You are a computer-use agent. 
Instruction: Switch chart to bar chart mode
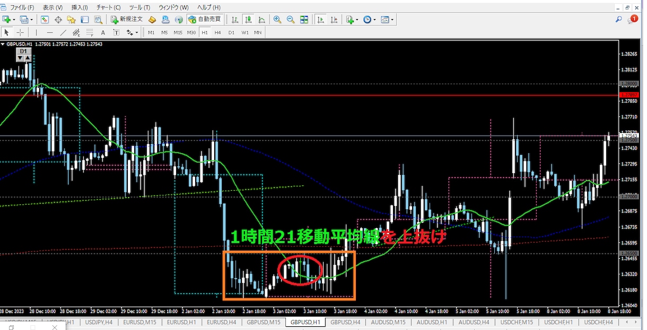click(x=235, y=20)
